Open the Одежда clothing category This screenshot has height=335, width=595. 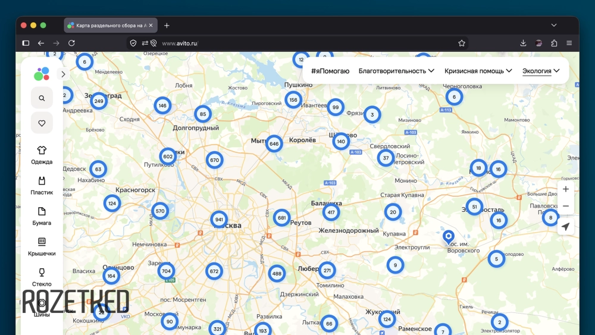point(42,155)
